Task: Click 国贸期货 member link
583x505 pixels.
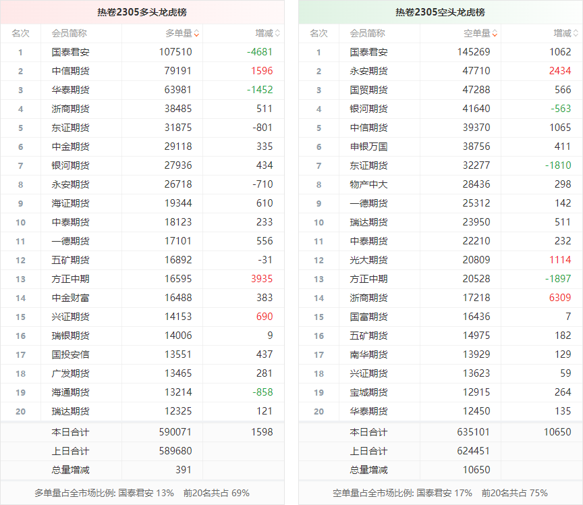Action: pyautogui.click(x=368, y=90)
